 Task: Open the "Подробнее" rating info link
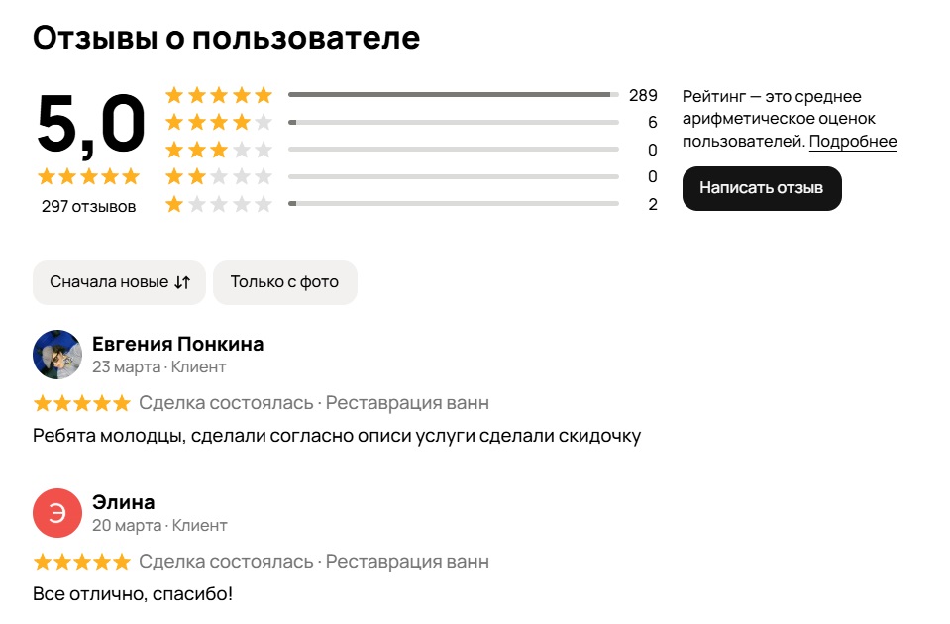pyautogui.click(x=853, y=142)
